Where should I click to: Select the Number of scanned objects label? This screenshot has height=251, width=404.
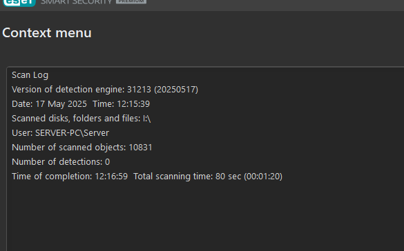pyautogui.click(x=69, y=148)
